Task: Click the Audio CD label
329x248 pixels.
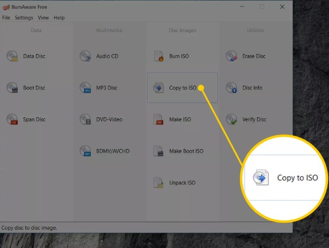Action: [x=107, y=56]
